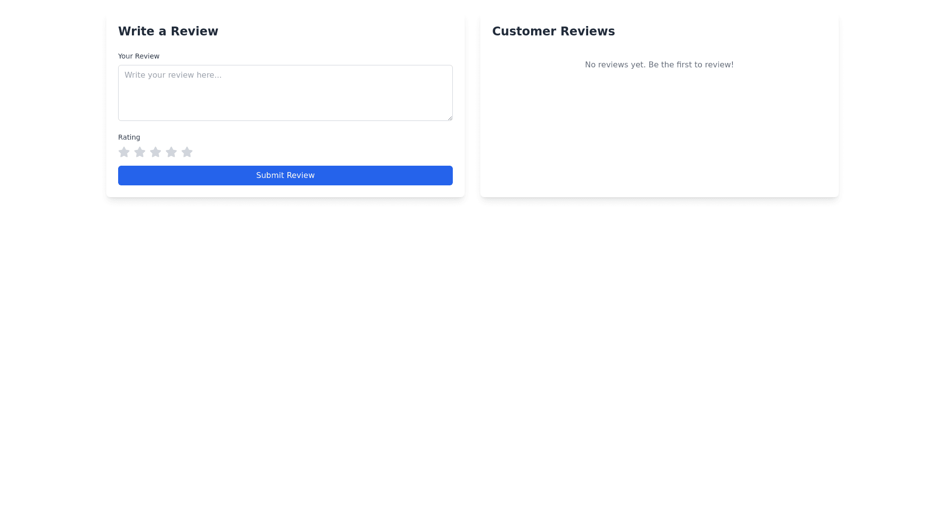Activate the rightmost star in rating
945x531 pixels.
187,152
